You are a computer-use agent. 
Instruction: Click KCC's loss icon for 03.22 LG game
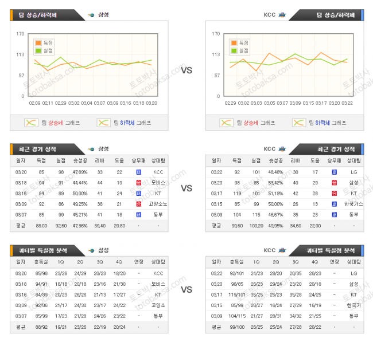click(332, 172)
